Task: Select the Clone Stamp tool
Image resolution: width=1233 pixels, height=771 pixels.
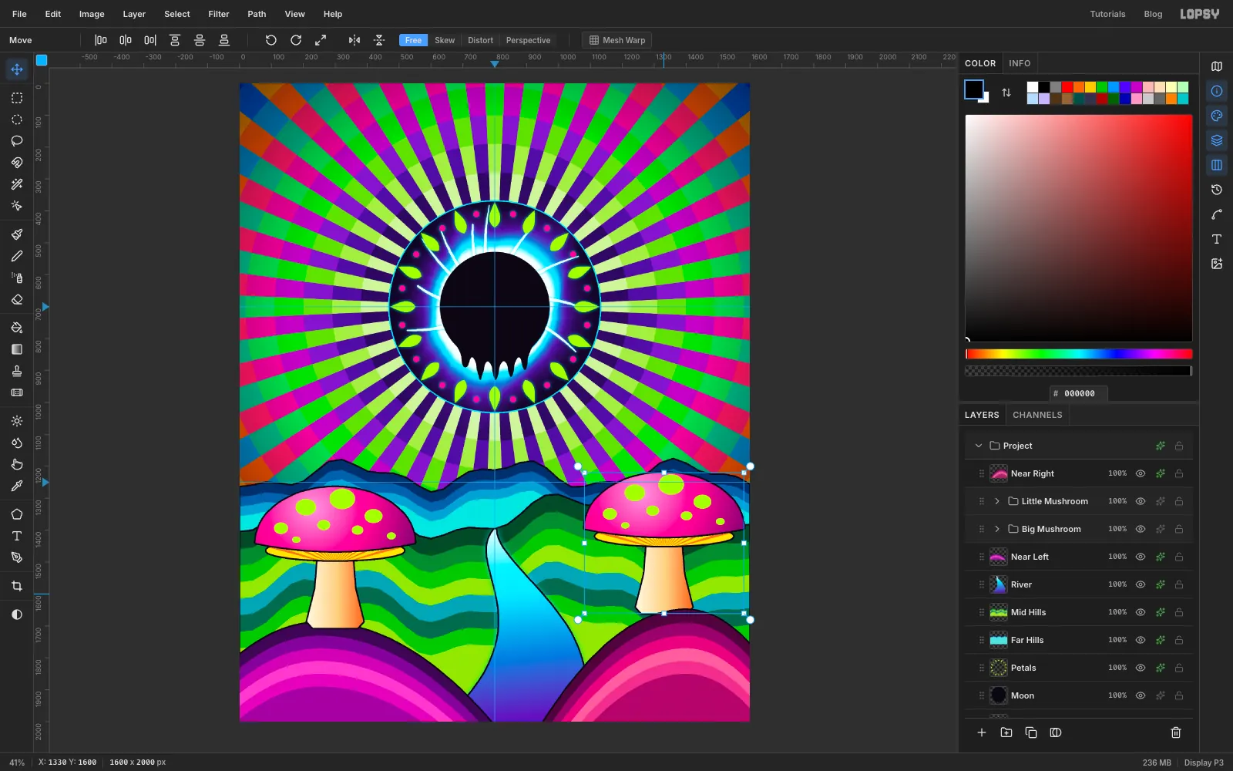Action: 17,371
